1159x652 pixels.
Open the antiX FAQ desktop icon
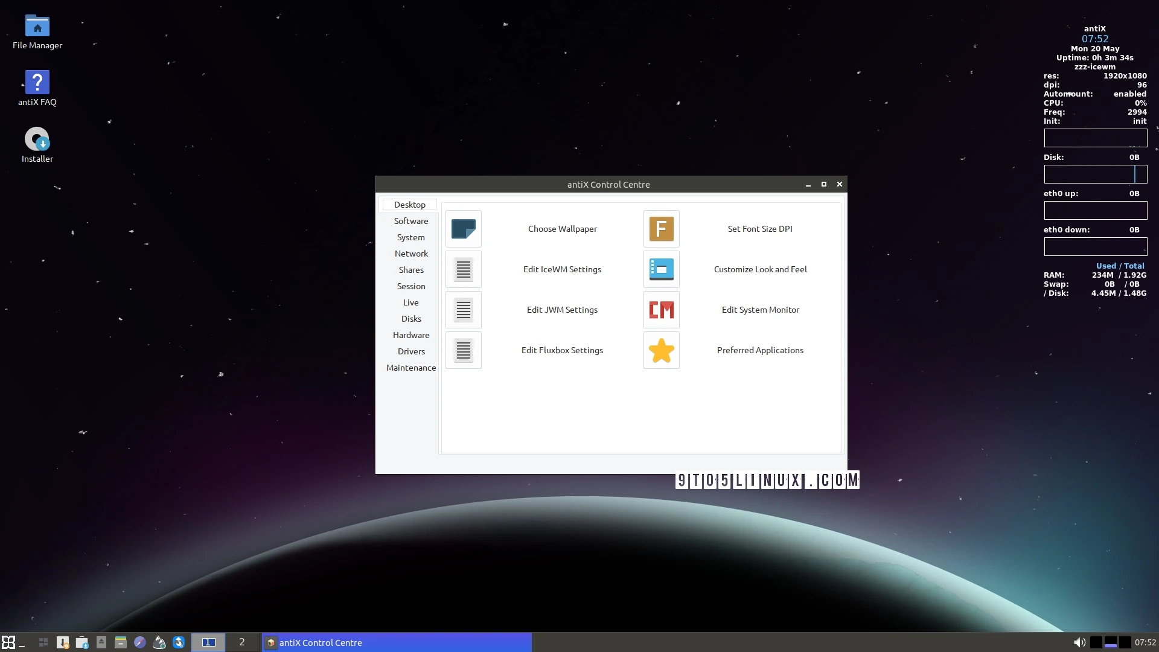coord(37,82)
